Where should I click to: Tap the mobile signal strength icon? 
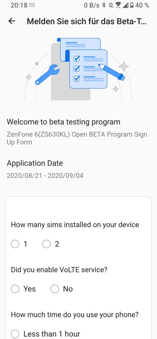point(126,5)
